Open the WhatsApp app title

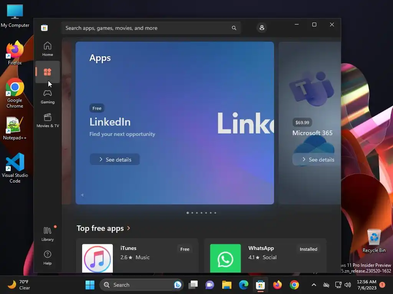pos(261,248)
